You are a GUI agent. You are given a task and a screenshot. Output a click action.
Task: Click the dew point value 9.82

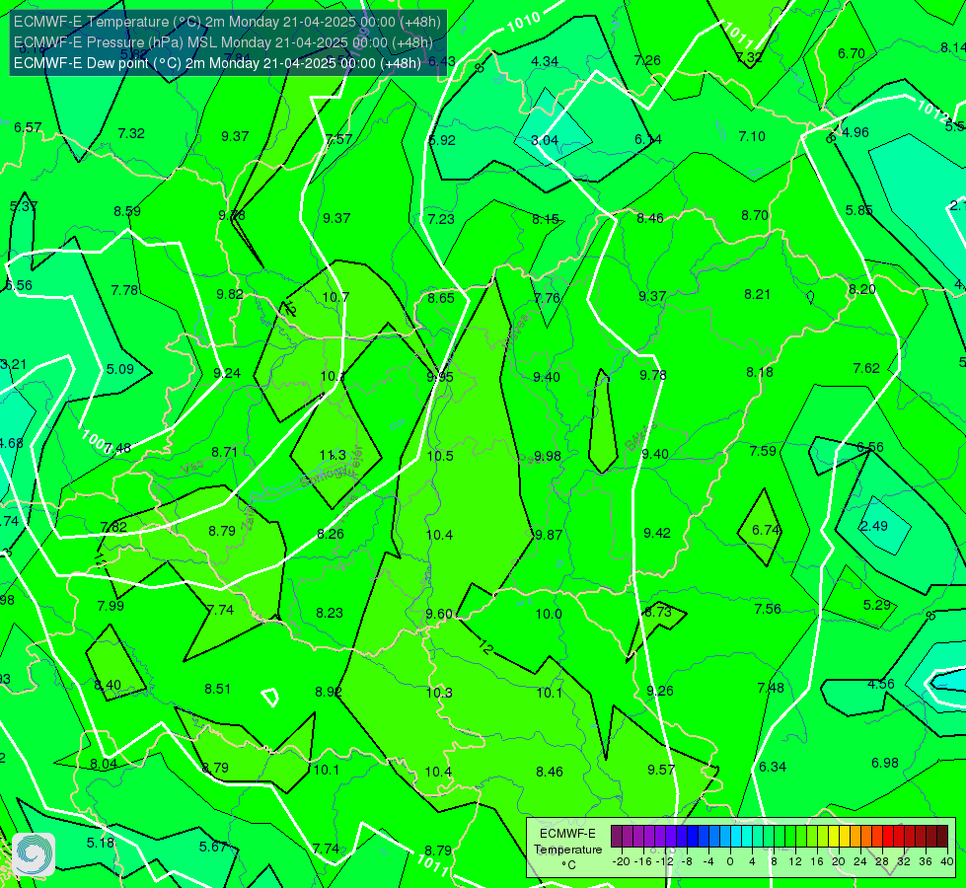[x=230, y=295]
